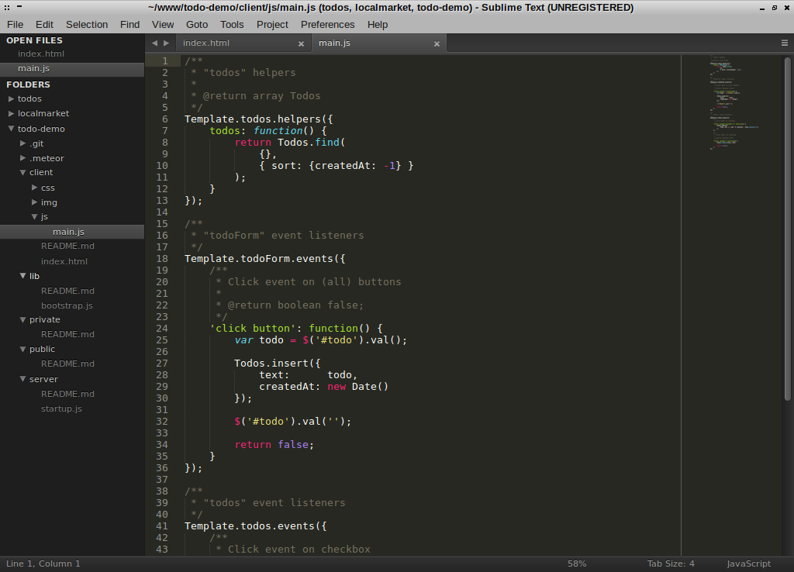
Task: Expand the img folder
Action: [x=34, y=202]
